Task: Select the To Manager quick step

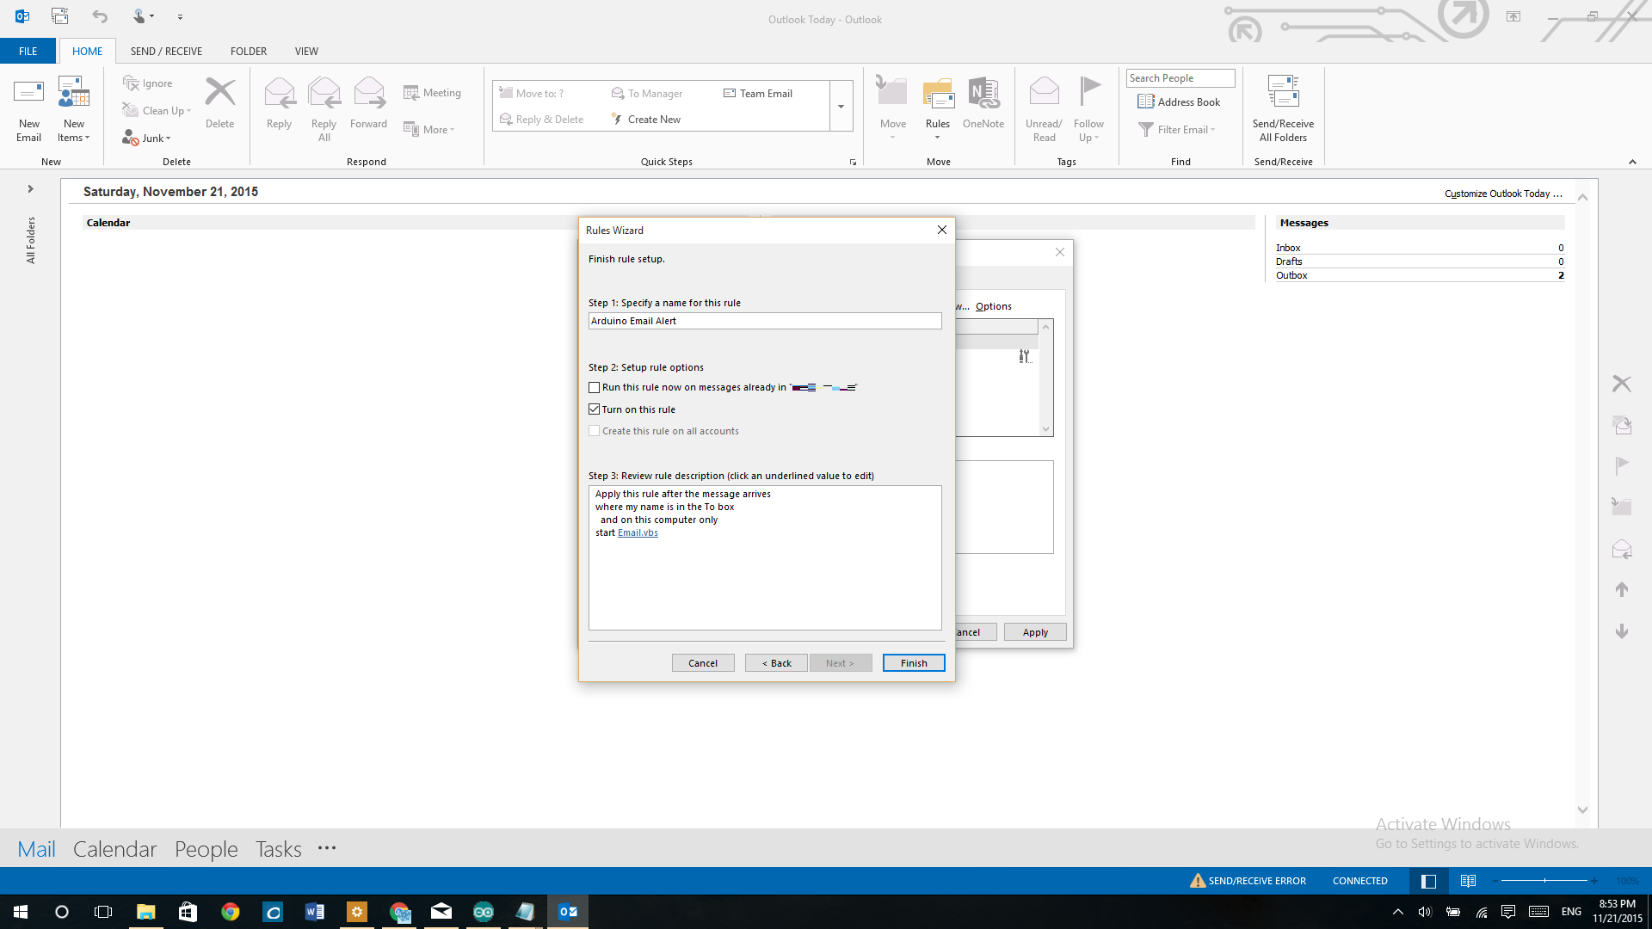Action: tap(647, 94)
